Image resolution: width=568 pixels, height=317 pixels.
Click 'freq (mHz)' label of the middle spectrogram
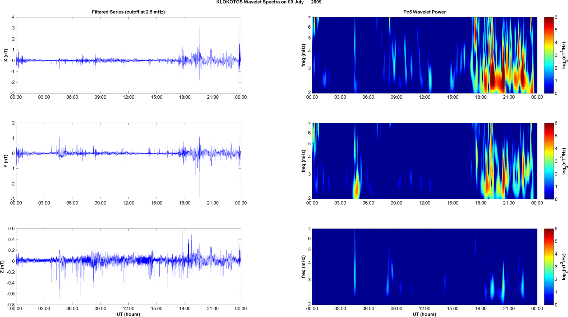304,161
